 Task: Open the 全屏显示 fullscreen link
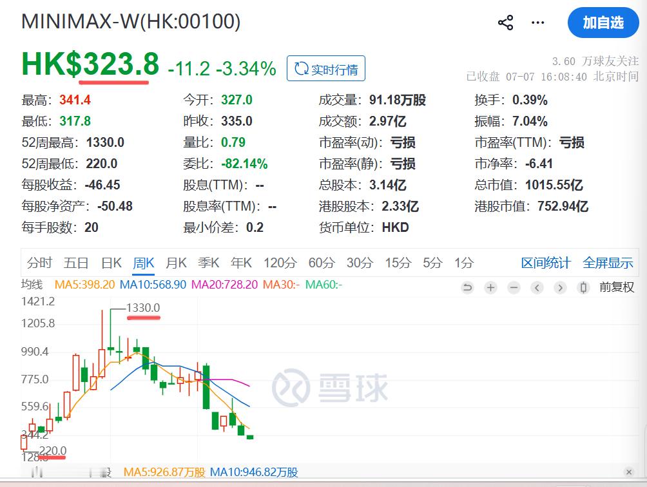608,263
